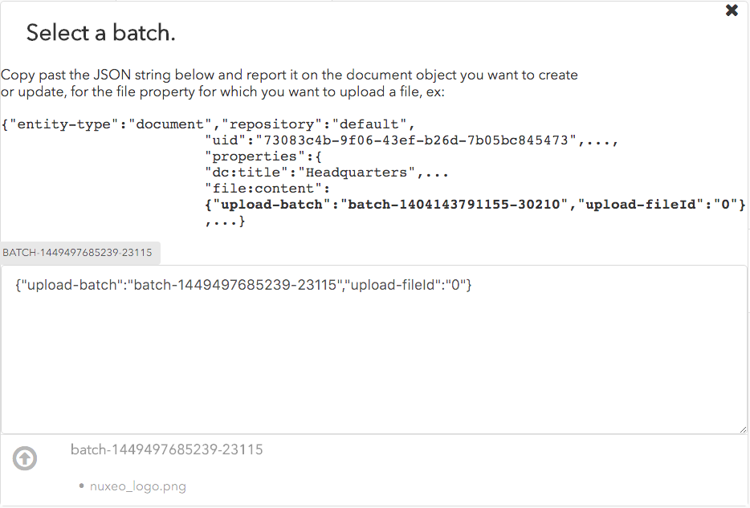Click the batch-1449497685239-23115 label beside upload icon
This screenshot has width=750, height=508.
[x=166, y=449]
